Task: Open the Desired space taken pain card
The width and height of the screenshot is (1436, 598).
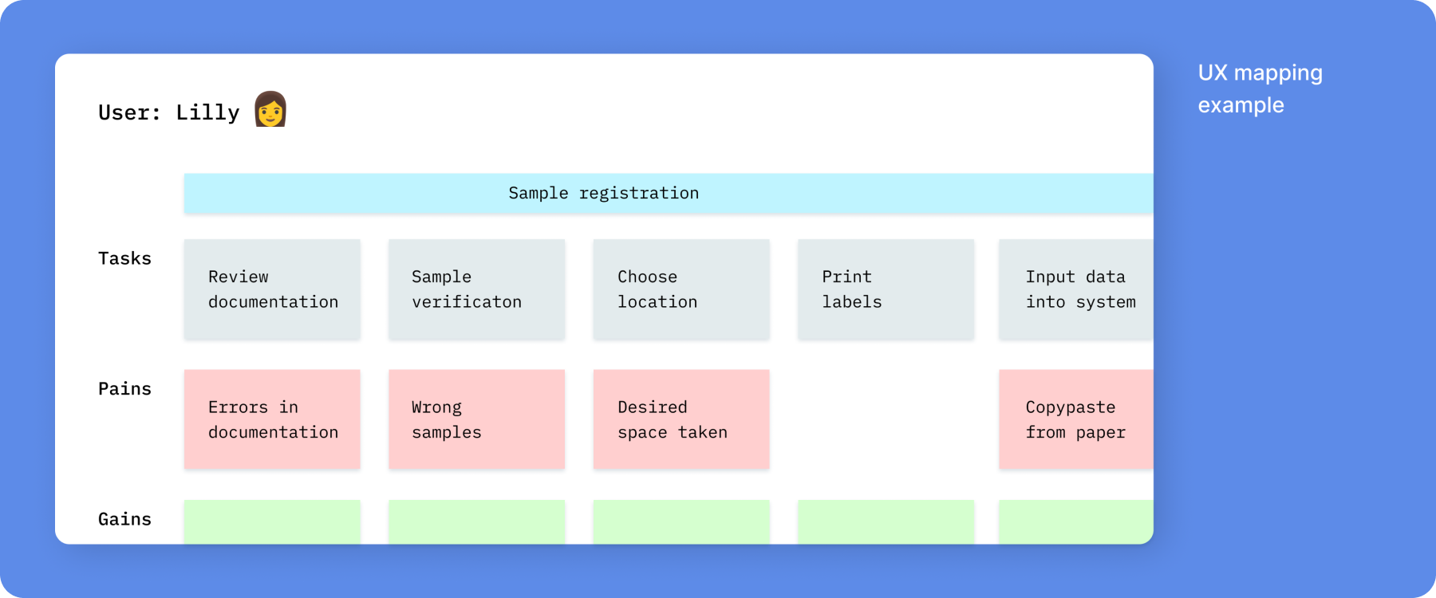Action: [x=681, y=419]
